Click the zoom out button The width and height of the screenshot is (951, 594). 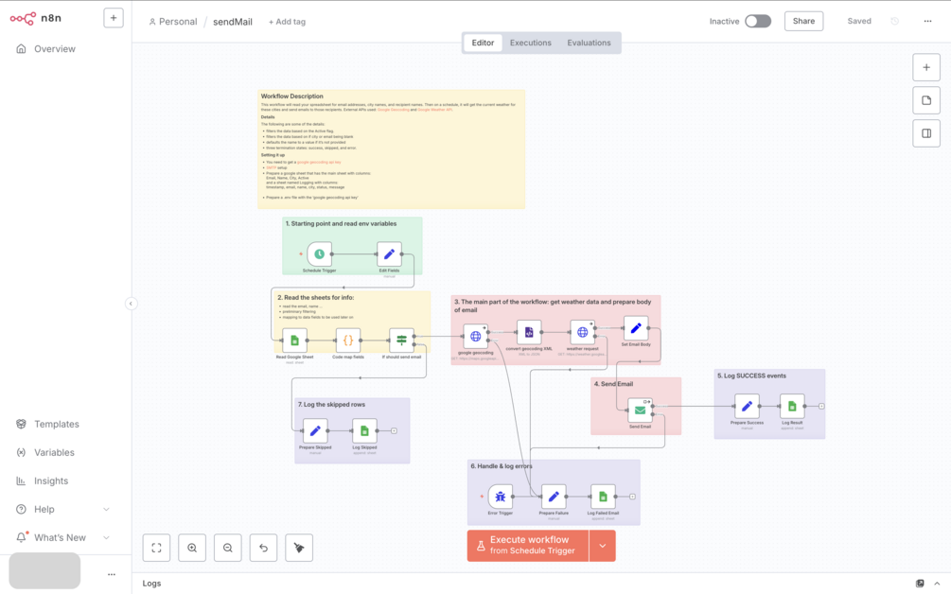[228, 548]
